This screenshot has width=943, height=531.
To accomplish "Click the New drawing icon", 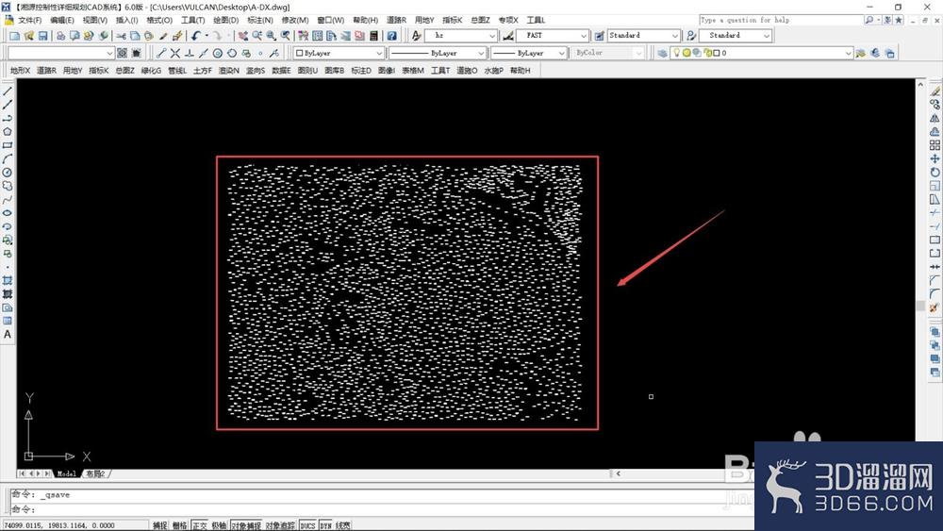I will 14,36.
